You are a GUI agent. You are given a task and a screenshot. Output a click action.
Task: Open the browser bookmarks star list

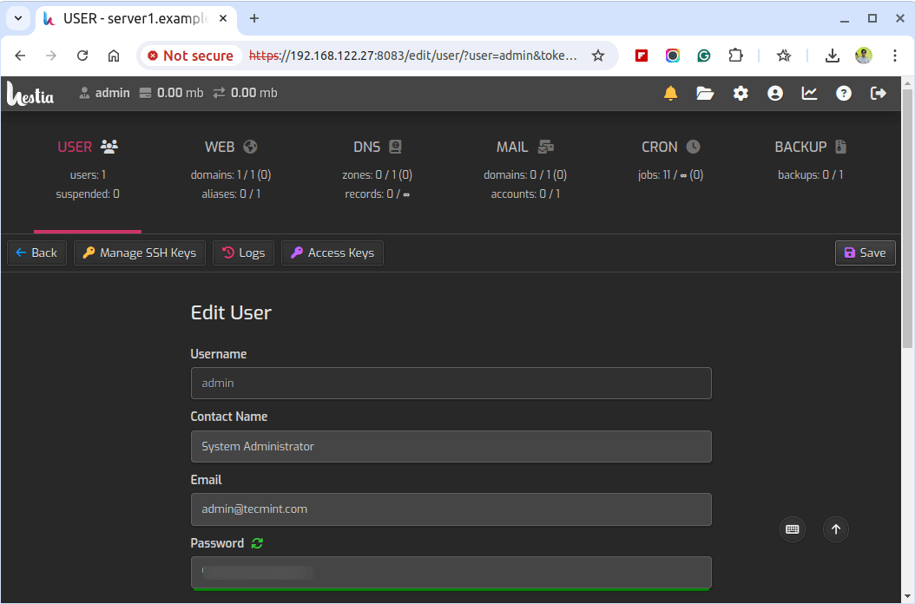(784, 56)
